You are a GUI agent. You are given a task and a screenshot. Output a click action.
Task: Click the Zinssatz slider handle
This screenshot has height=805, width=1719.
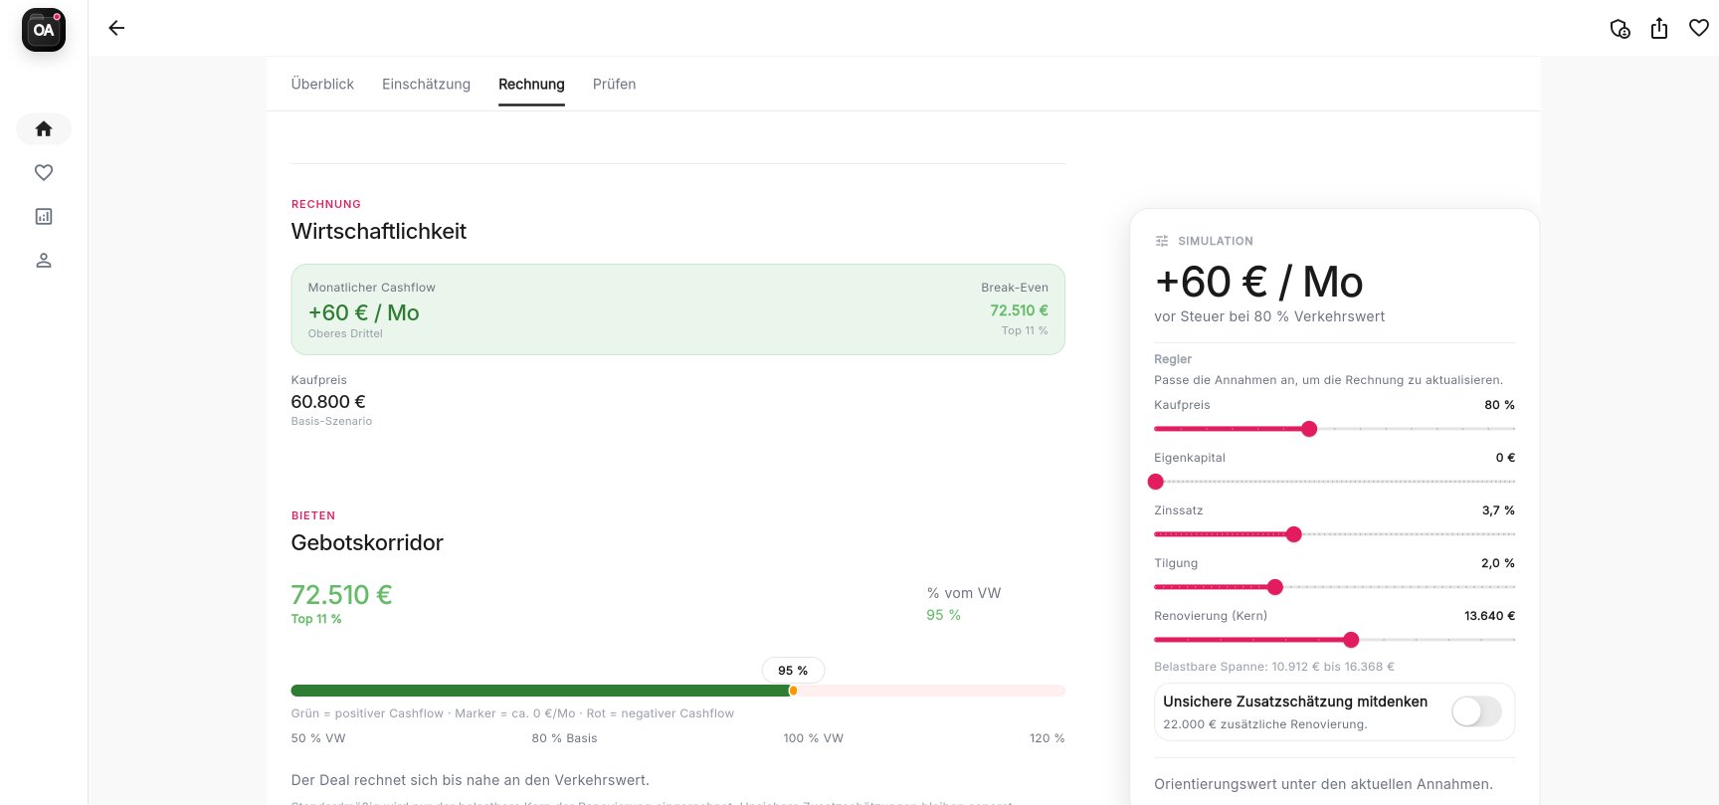(1294, 534)
